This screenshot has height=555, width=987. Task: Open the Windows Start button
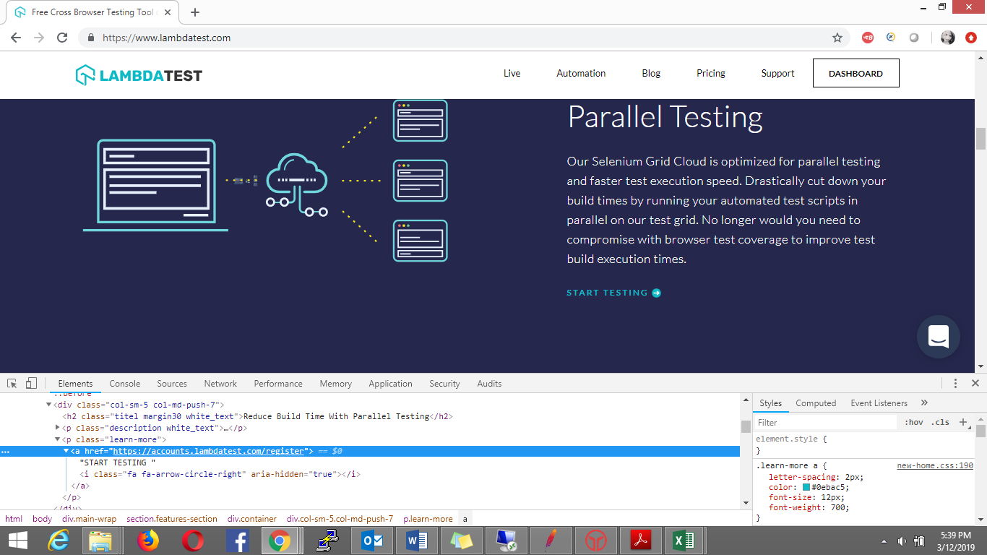tap(17, 541)
